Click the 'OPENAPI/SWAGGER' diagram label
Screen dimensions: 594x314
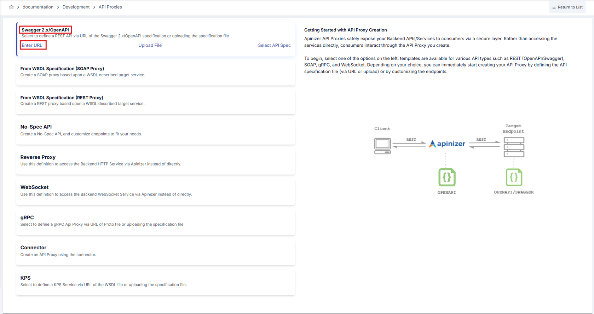click(514, 192)
